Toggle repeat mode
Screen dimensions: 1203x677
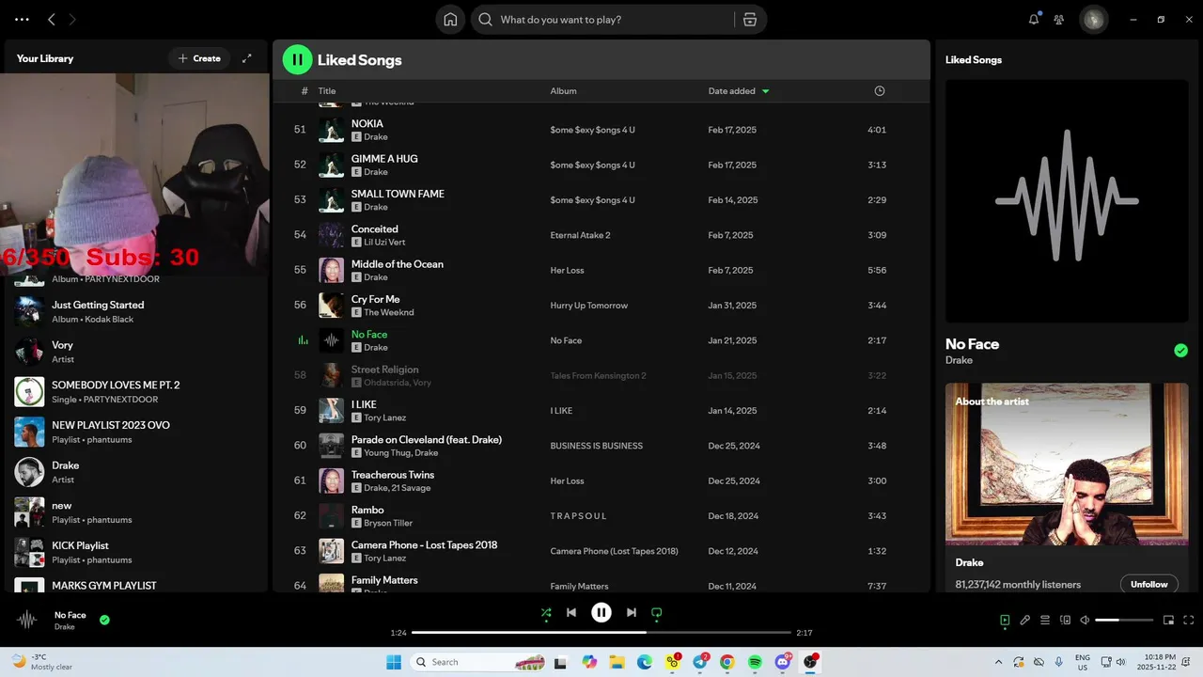click(x=657, y=612)
